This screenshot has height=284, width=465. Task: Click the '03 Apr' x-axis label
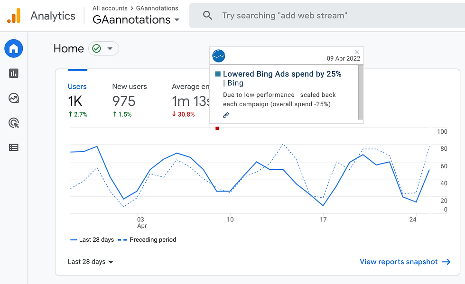point(141,223)
